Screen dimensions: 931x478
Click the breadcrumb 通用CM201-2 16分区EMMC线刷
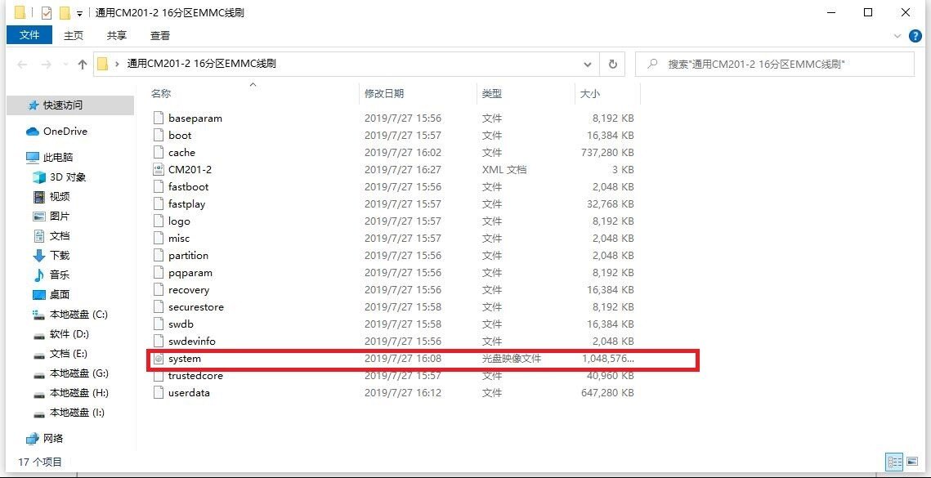pyautogui.click(x=201, y=64)
